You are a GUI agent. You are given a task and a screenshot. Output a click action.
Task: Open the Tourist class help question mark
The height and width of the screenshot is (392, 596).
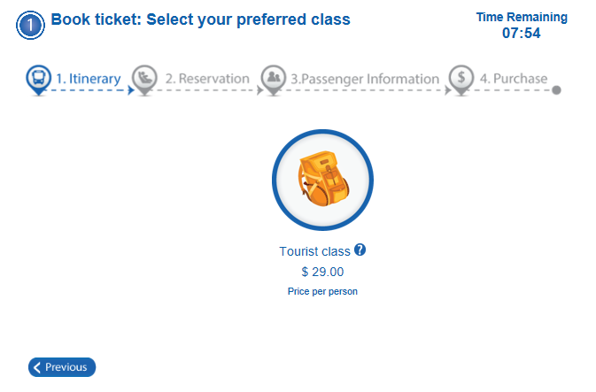pyautogui.click(x=360, y=250)
